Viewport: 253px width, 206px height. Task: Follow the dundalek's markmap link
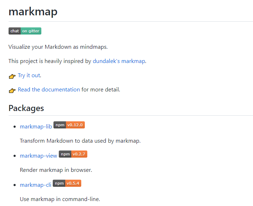tap(119, 61)
